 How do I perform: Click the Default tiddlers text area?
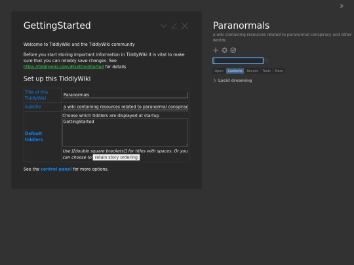(125, 132)
